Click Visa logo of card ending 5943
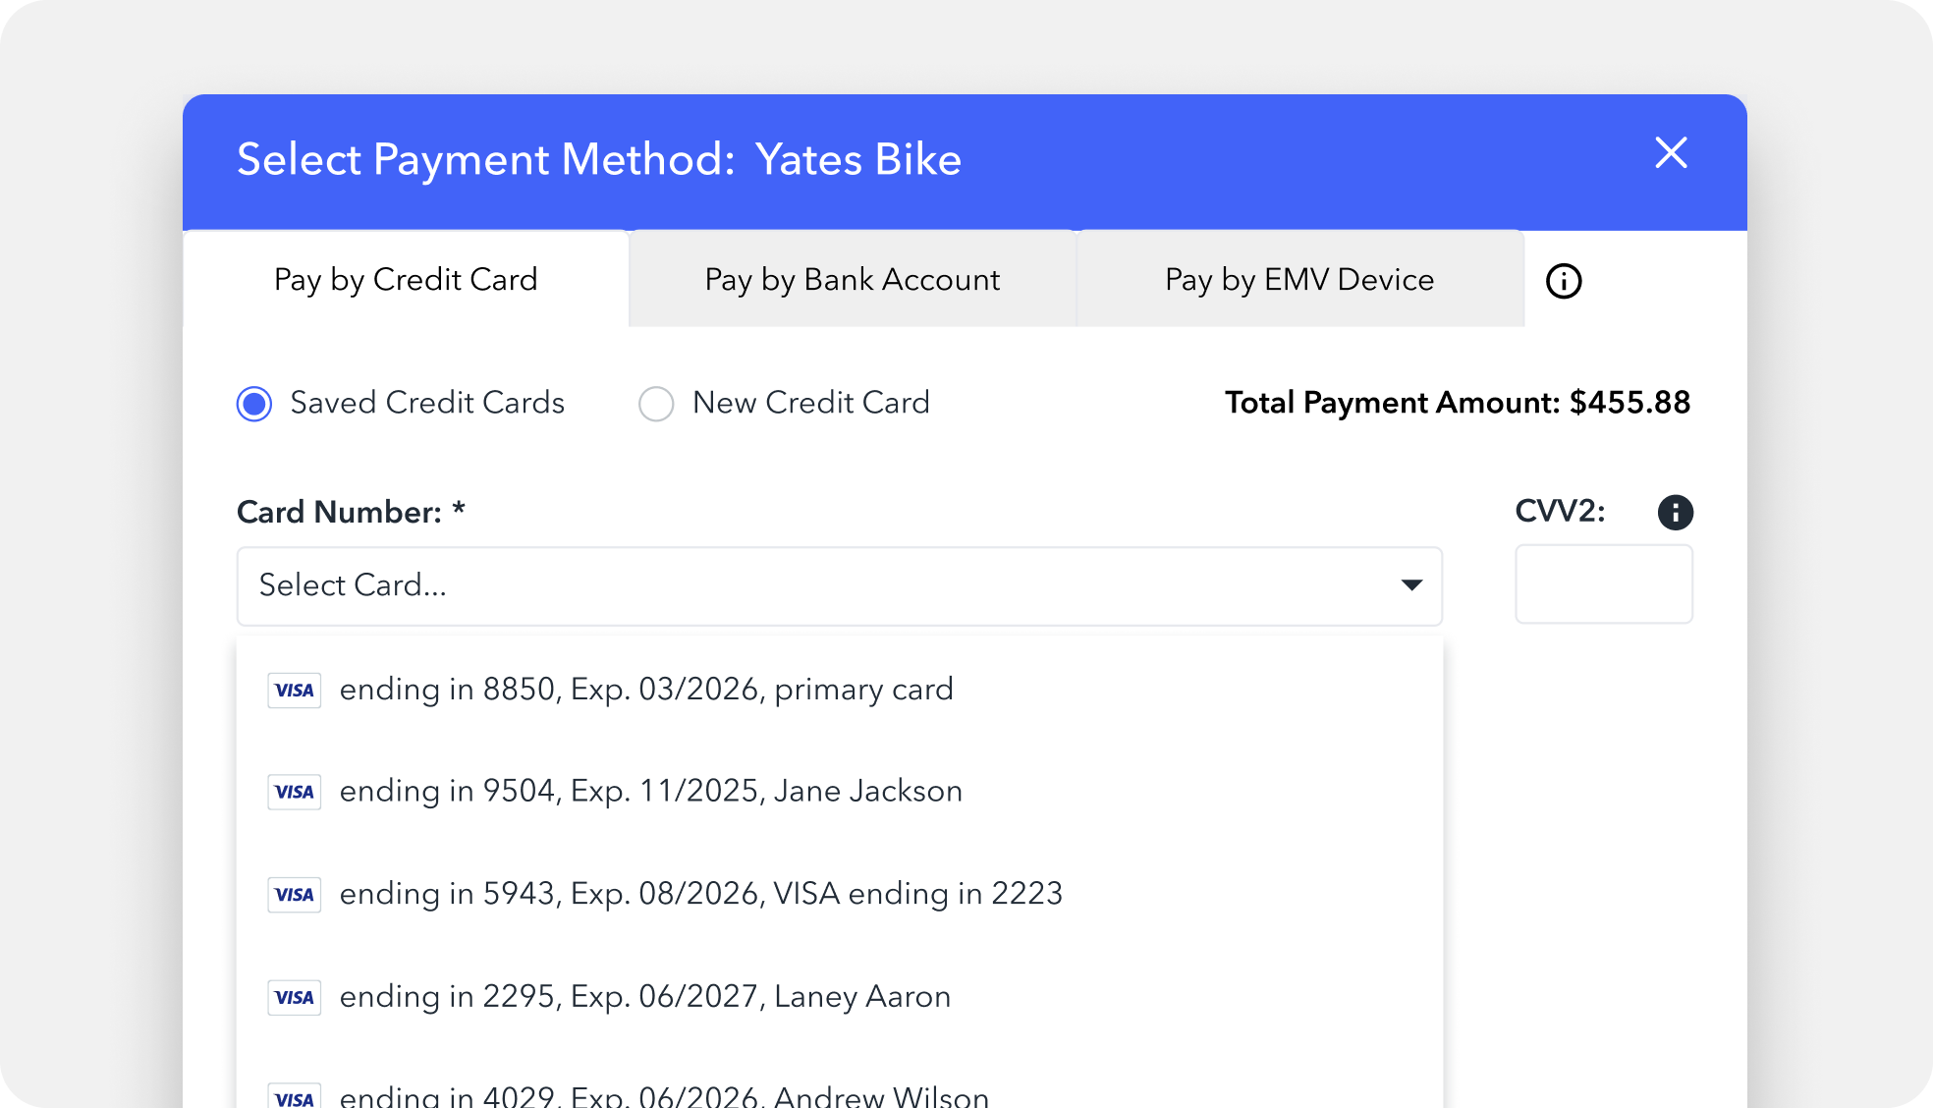 [295, 895]
